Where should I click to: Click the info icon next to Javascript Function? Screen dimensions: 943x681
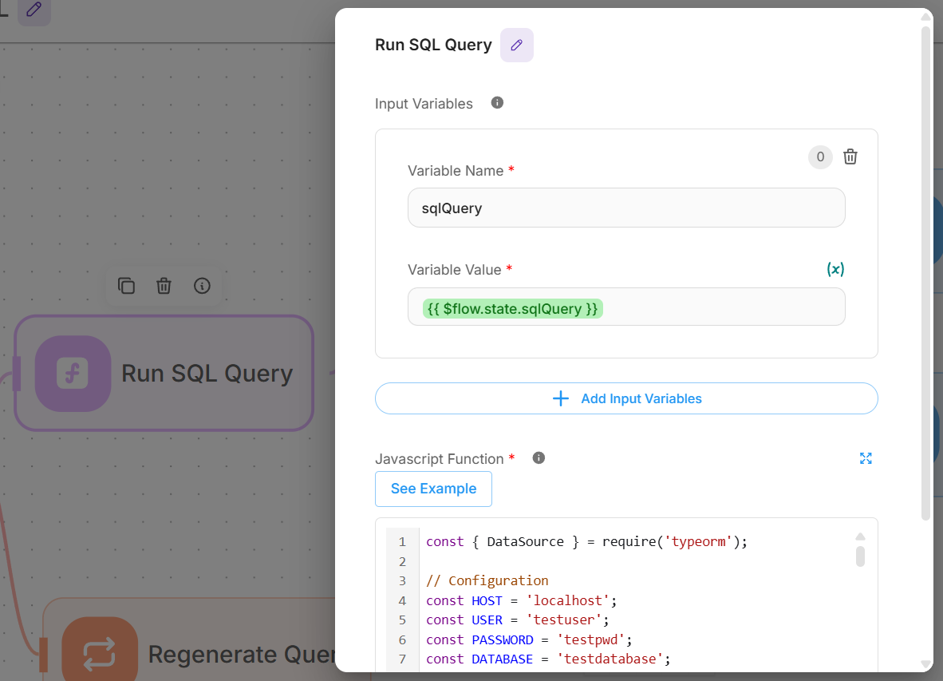(539, 458)
